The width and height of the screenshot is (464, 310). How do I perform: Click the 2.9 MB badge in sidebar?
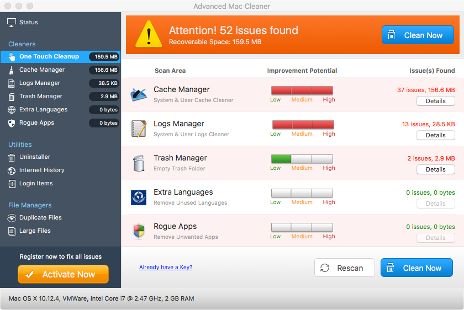(x=104, y=97)
